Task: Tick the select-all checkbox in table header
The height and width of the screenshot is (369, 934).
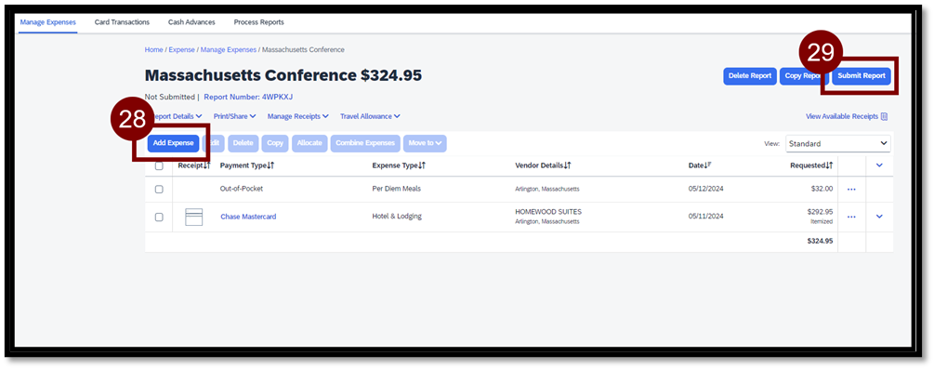Action: [x=159, y=166]
